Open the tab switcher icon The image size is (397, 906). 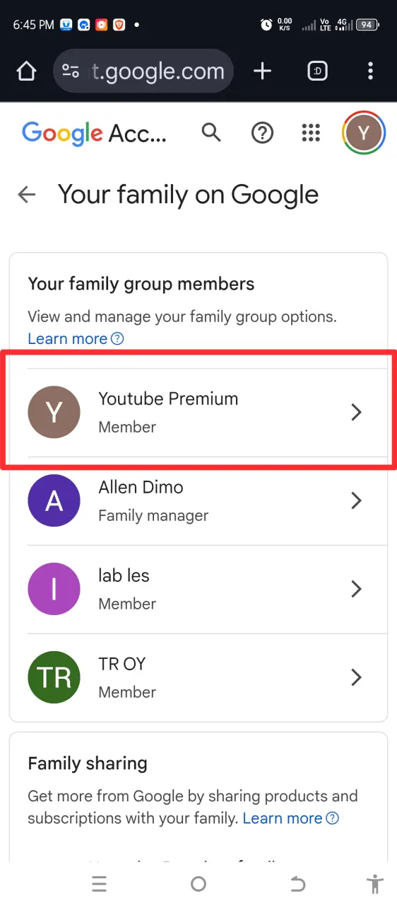(x=317, y=71)
